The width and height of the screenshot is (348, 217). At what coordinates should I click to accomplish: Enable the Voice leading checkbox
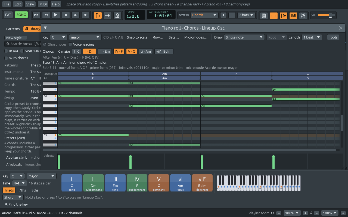click(x=81, y=44)
